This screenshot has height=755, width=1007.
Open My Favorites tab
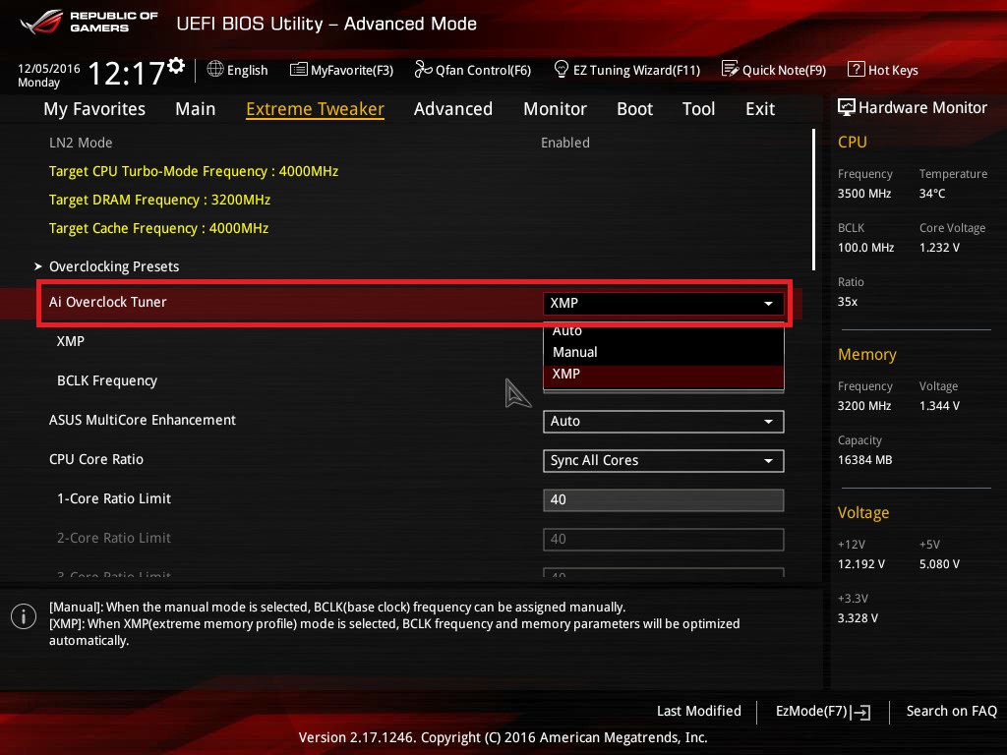pos(94,109)
